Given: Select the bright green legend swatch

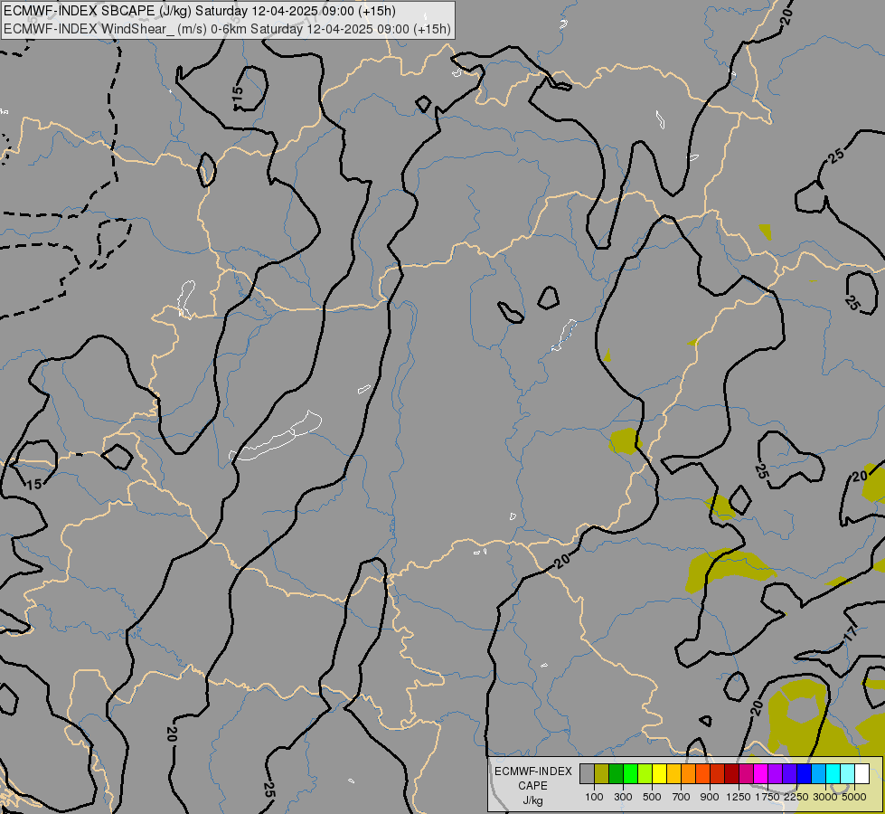Looking at the screenshot, I should 630,774.
